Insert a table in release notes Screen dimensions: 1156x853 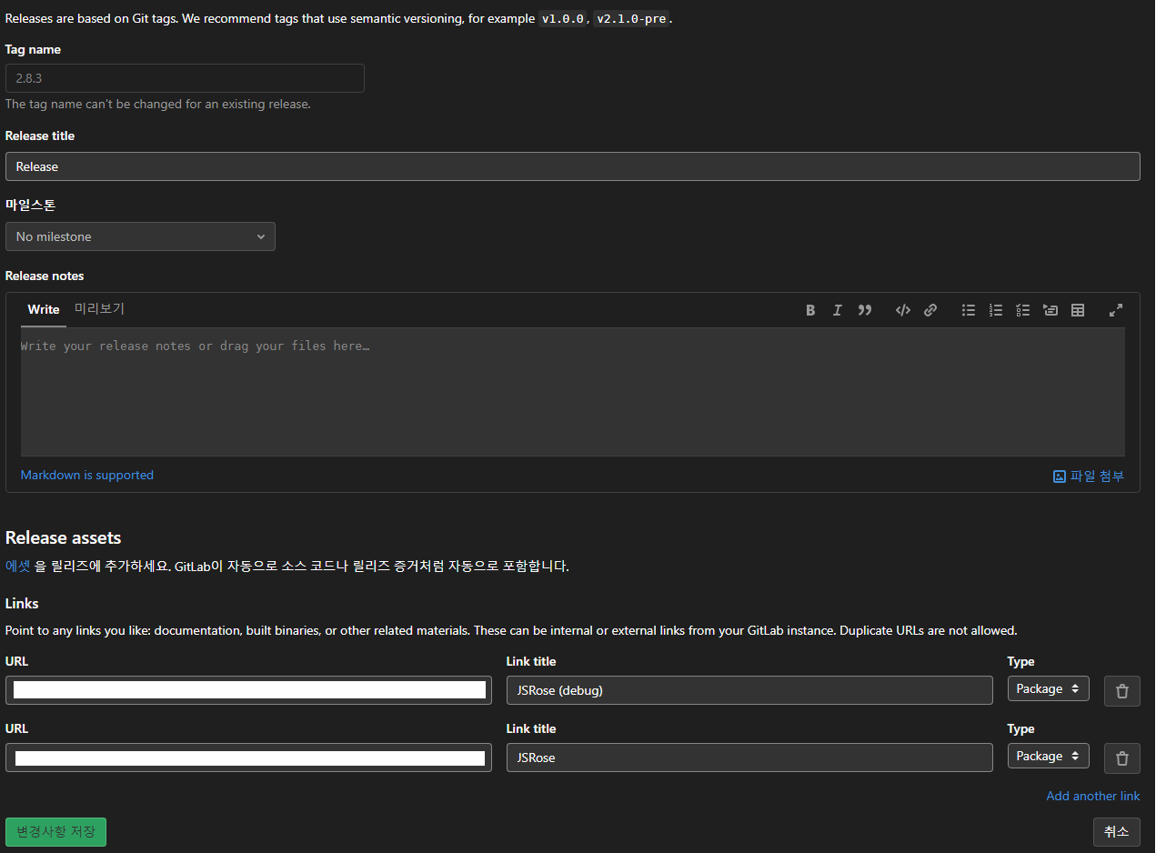point(1077,309)
